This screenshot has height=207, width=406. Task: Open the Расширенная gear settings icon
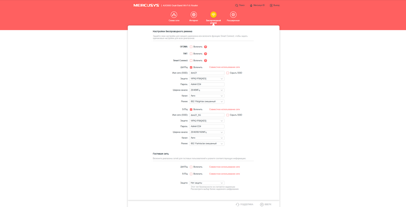(x=233, y=15)
